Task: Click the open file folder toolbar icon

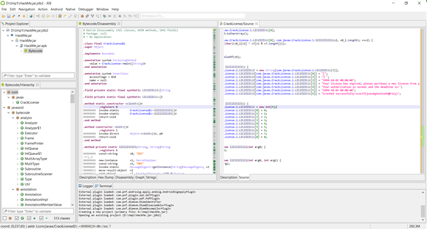Action: tap(4, 16)
